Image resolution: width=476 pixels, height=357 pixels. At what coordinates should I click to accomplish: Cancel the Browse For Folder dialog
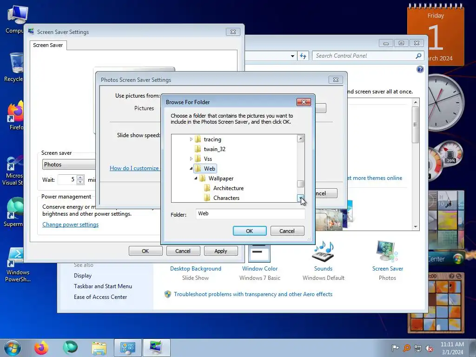pos(287,231)
